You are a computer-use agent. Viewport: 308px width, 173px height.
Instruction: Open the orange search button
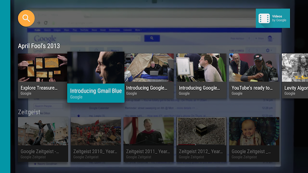(x=26, y=18)
